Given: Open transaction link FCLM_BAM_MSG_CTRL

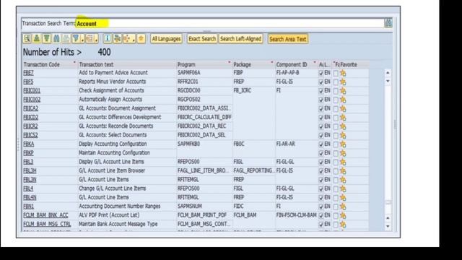Looking at the screenshot, I should [x=47, y=224].
